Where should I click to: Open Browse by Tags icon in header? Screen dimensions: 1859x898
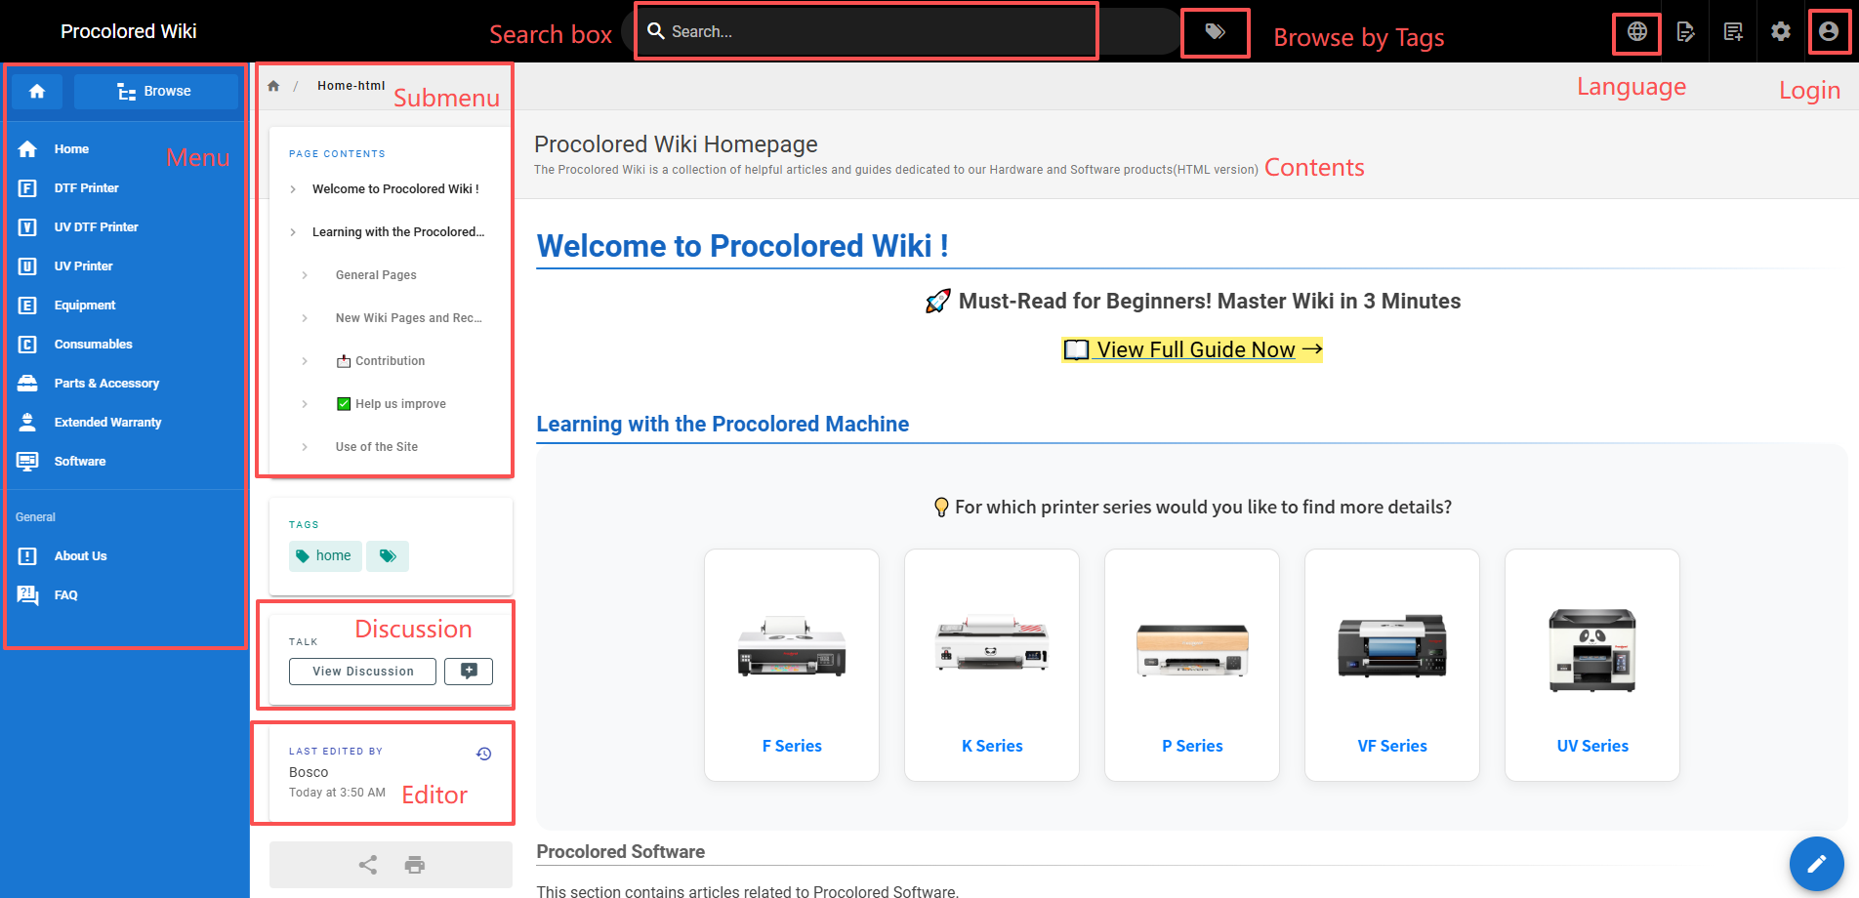pos(1215,31)
